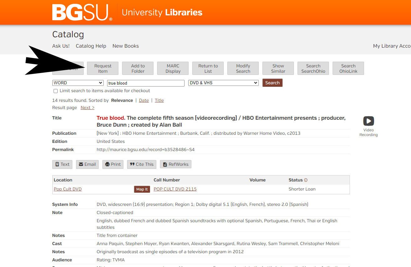Click the true blood search field
The width and height of the screenshot is (411, 267).
[146, 83]
